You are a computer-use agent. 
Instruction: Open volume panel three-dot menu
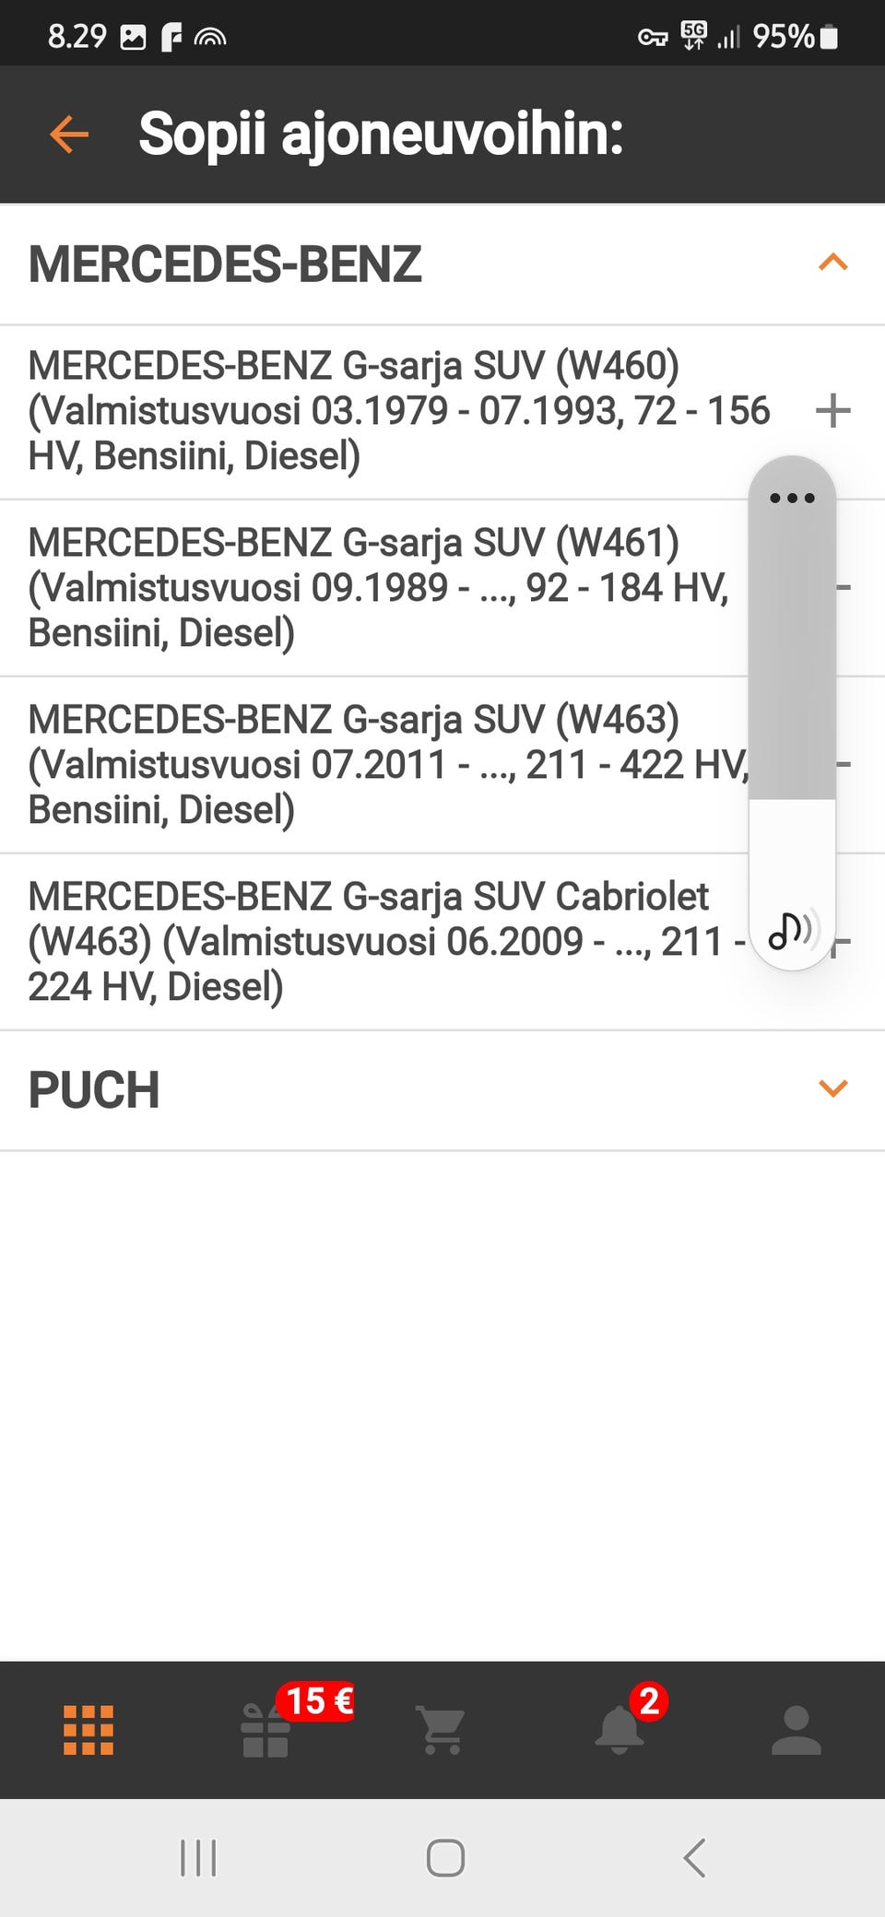click(792, 499)
